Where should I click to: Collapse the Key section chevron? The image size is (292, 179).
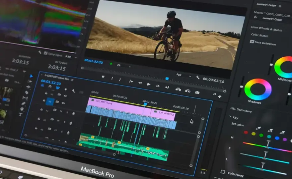click(x=230, y=116)
